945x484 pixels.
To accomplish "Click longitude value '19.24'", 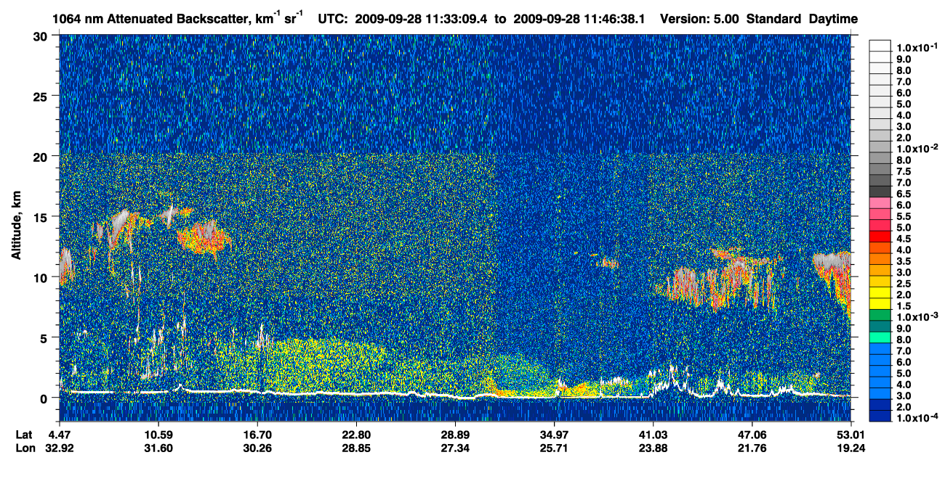I will click(850, 448).
